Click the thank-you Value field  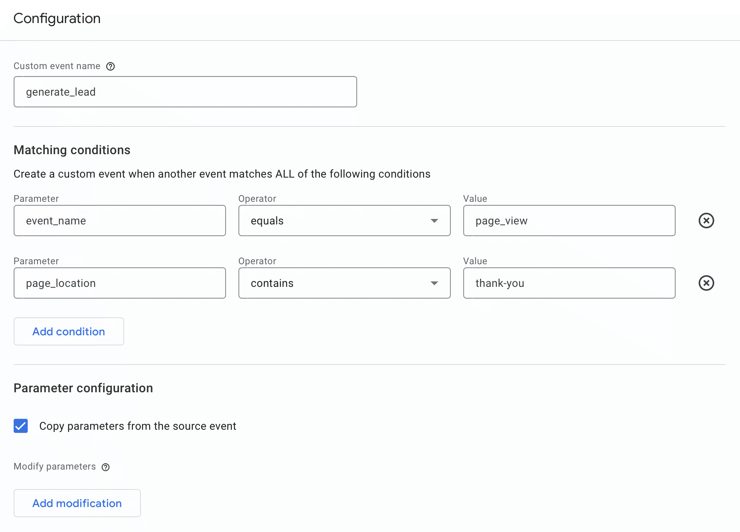[569, 283]
